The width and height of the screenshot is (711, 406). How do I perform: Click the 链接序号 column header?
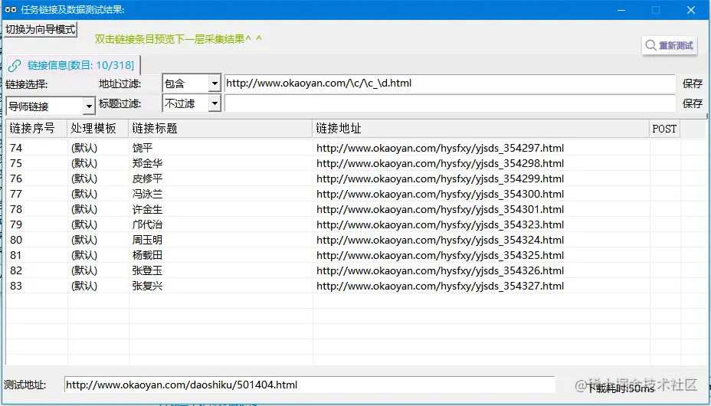pyautogui.click(x=37, y=129)
